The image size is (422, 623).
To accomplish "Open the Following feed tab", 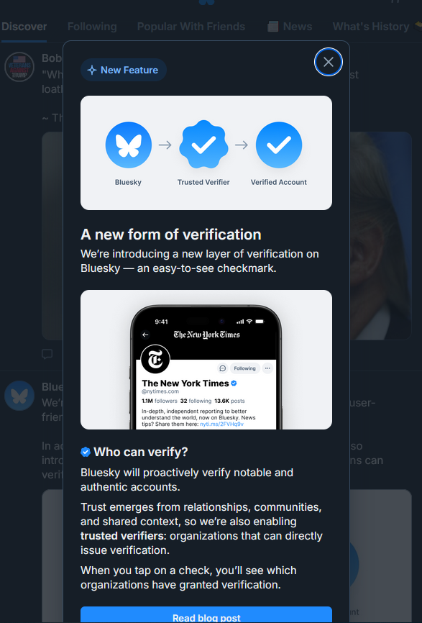I will [x=92, y=27].
